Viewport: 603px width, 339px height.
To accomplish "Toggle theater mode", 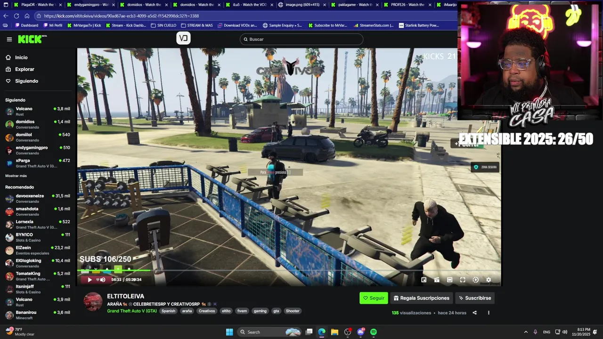I will point(449,280).
